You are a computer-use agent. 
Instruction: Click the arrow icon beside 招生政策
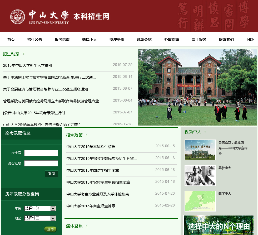pyautogui.click(x=86, y=135)
